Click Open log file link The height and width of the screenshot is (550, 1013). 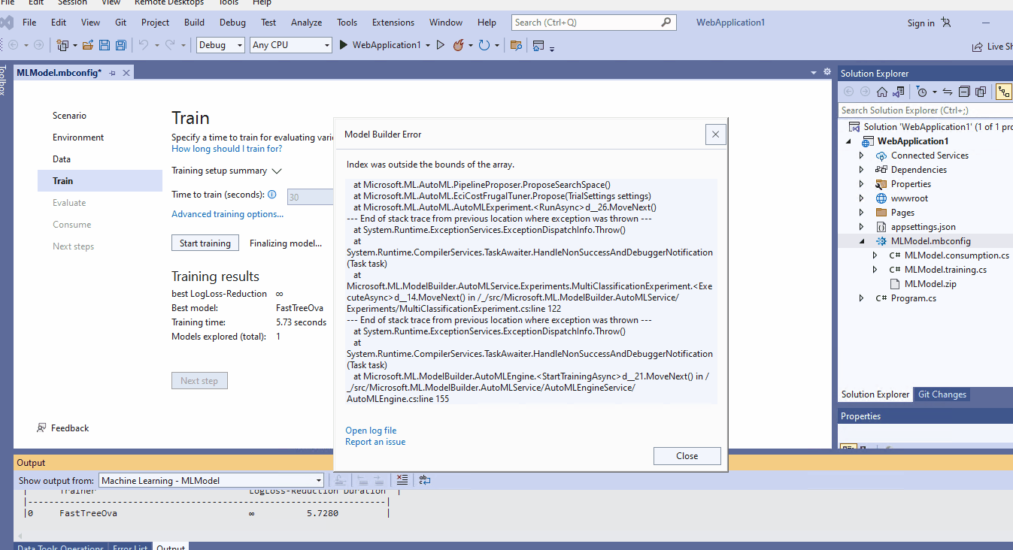click(371, 431)
